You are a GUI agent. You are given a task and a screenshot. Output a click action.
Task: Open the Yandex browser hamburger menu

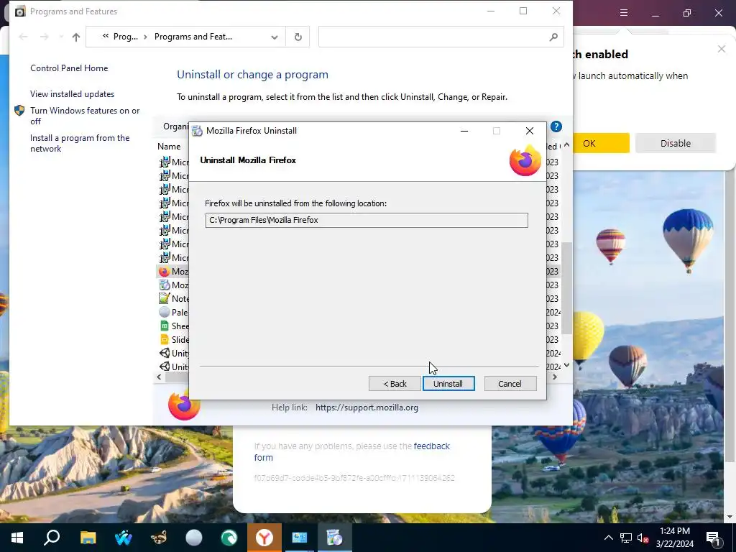[x=624, y=13]
